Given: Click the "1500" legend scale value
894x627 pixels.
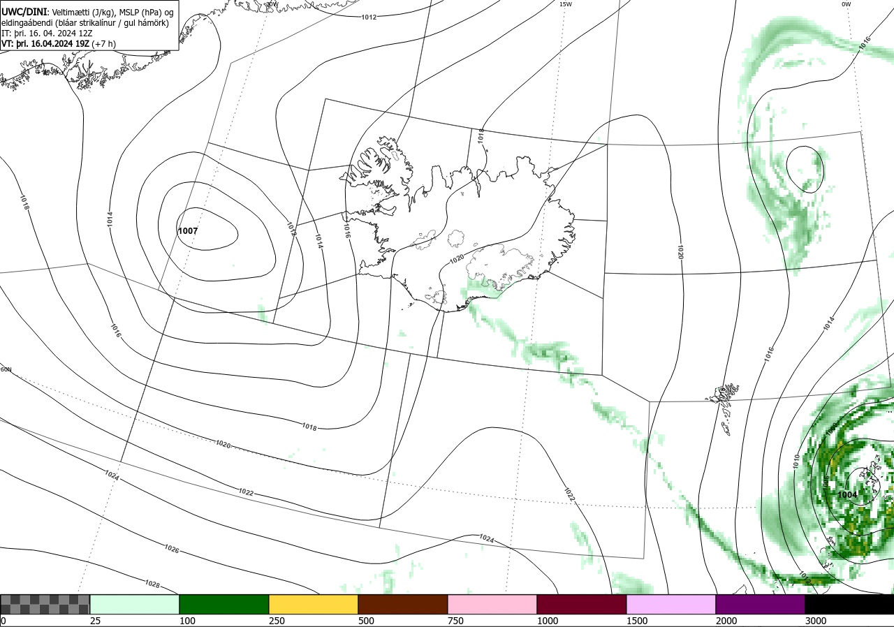Looking at the screenshot, I should tap(637, 621).
